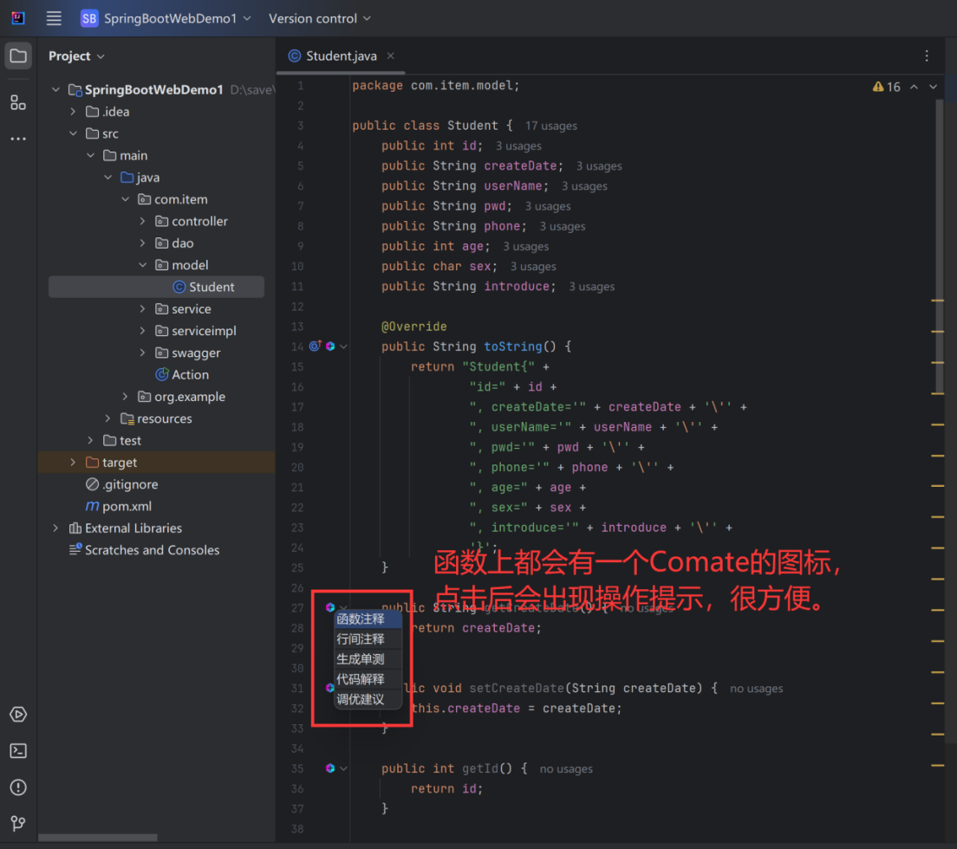Collapse the SpringBootWebDemo1 root node
This screenshot has height=849, width=957.
click(55, 89)
